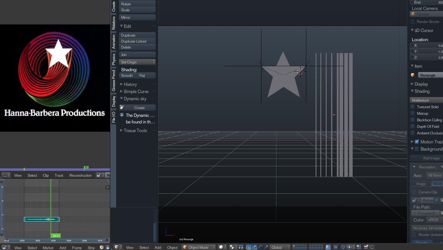The height and width of the screenshot is (250, 443).
Task: Click the render still camera icon
Action: point(366,247)
